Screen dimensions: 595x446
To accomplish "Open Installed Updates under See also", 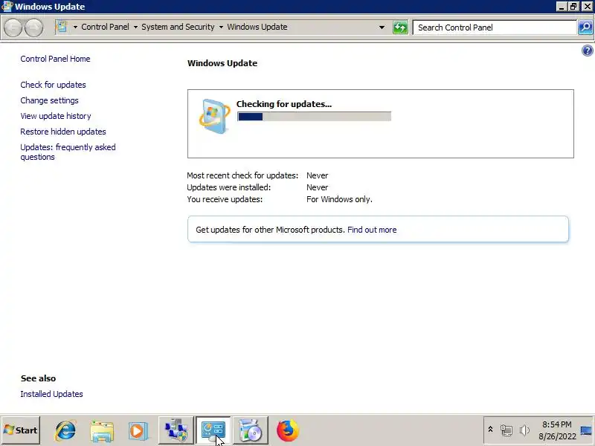I will coord(51,394).
